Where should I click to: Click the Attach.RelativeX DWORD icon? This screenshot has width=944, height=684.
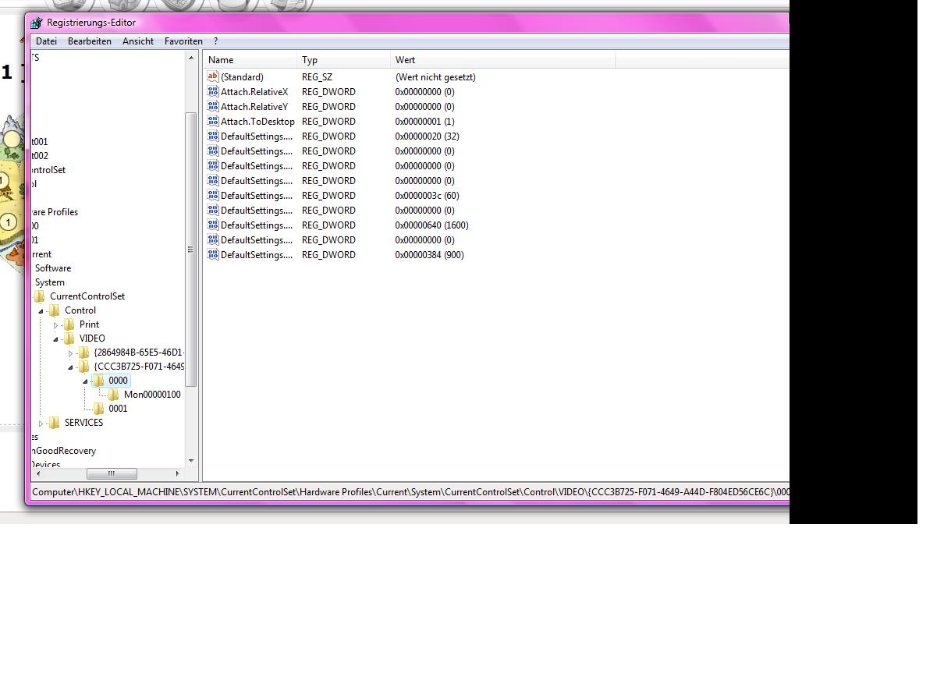[x=213, y=91]
